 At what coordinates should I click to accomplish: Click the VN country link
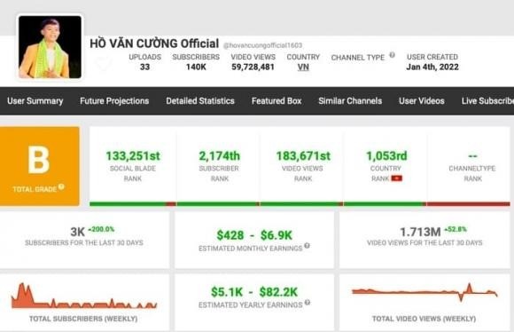[303, 67]
